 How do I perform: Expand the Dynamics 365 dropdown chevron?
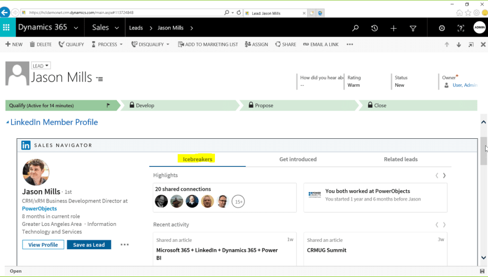coord(76,28)
